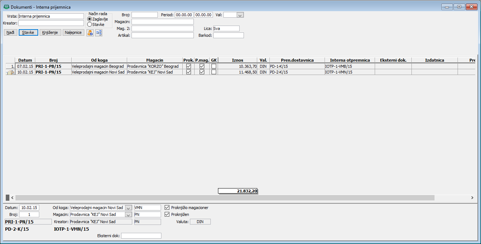The image size is (481, 244).
Task: Click the Lica field showing Sva
Action: [x=226, y=28]
